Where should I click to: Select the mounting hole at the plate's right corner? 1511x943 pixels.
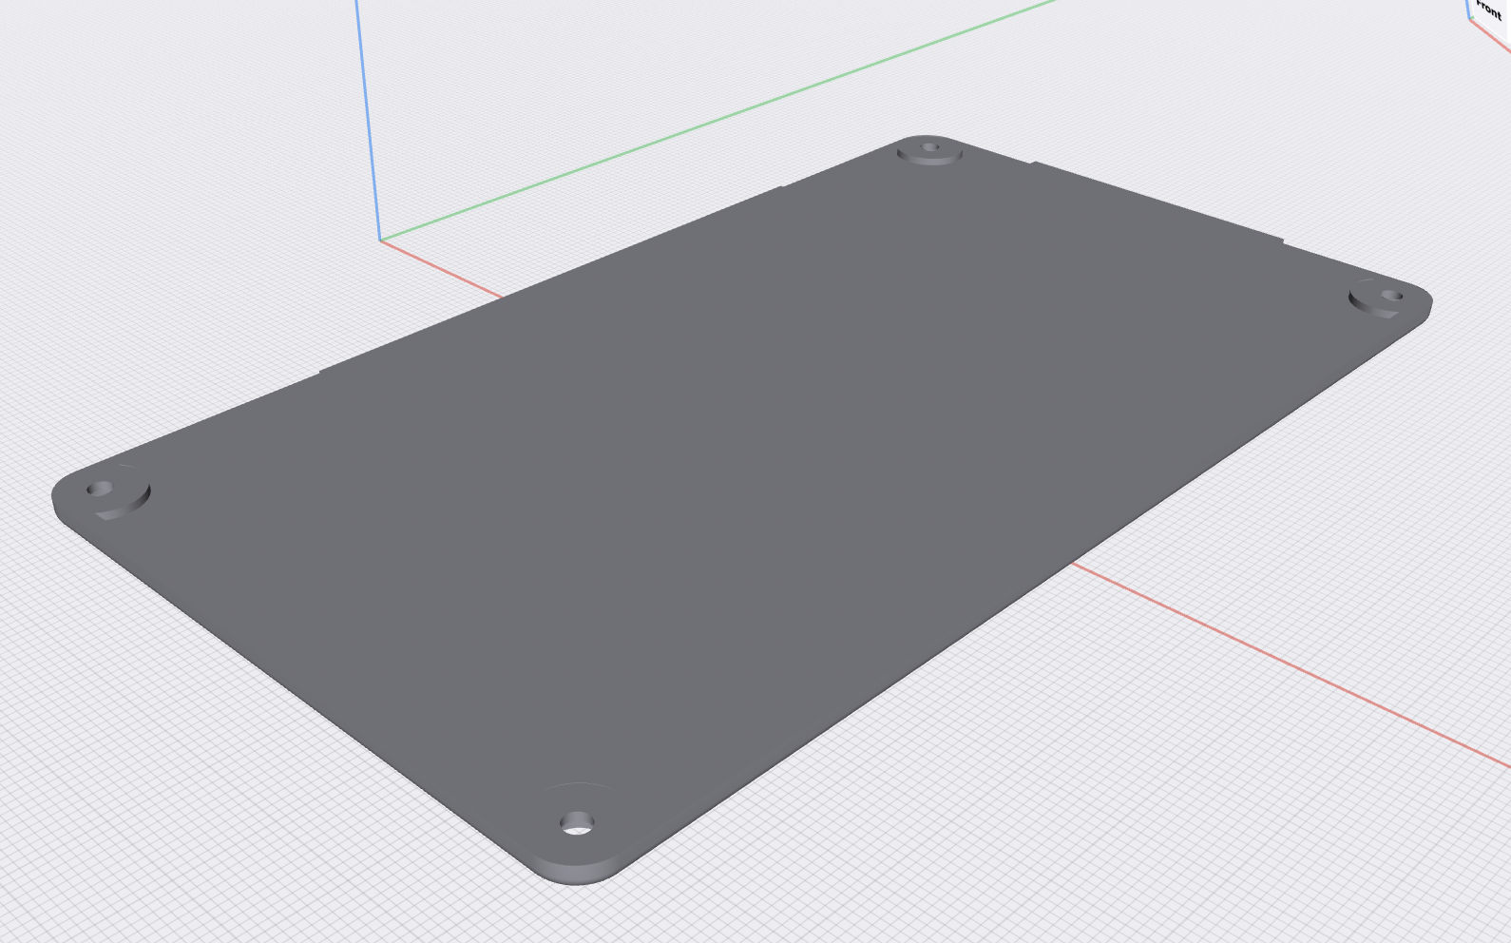pos(1391,296)
